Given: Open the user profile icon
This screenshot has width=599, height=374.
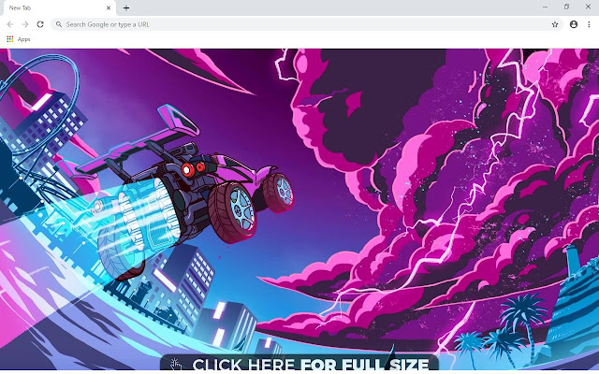Looking at the screenshot, I should coord(574,24).
